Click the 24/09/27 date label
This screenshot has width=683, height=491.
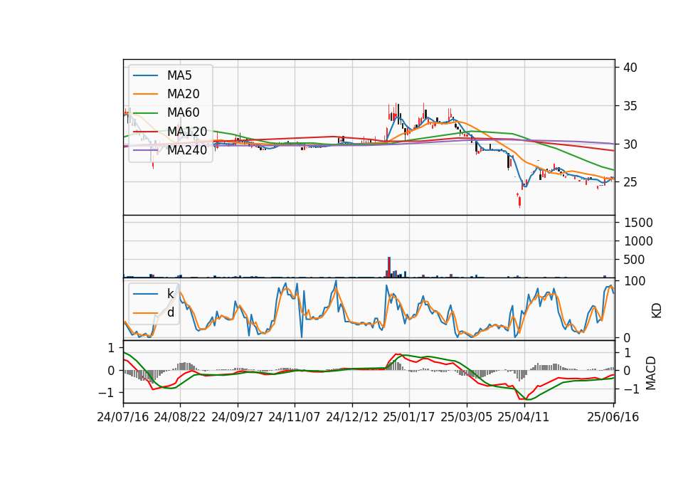(238, 417)
